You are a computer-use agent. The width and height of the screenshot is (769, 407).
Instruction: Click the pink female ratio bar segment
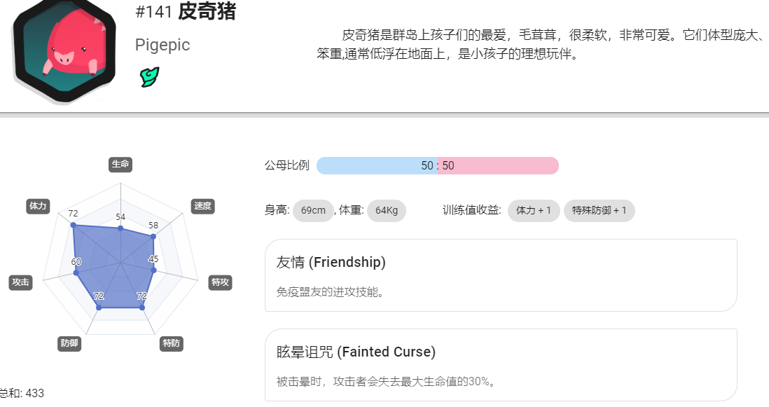[498, 166]
